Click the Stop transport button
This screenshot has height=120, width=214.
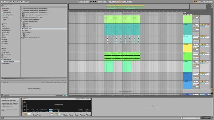point(93,2)
